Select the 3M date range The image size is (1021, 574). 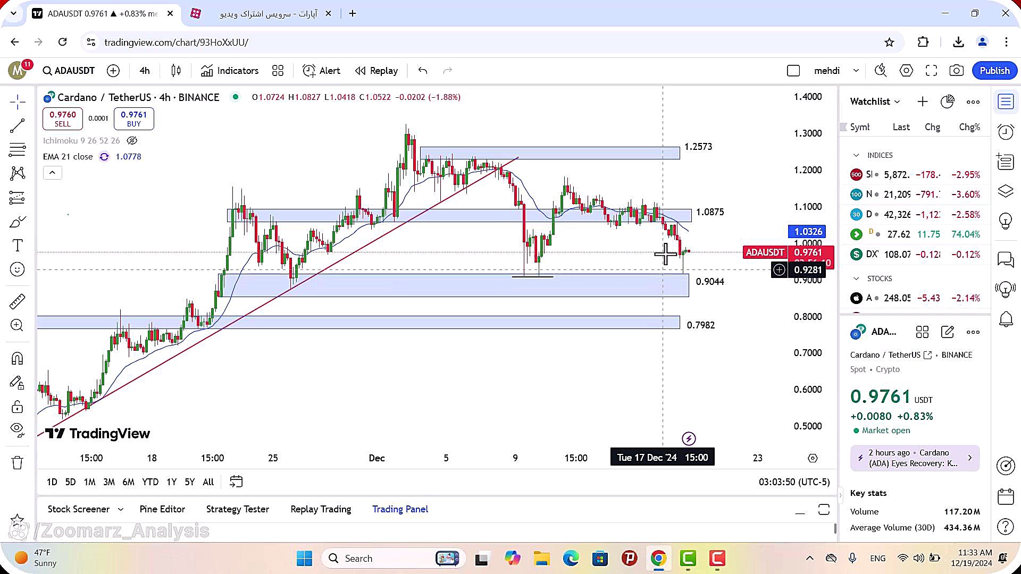coord(109,482)
